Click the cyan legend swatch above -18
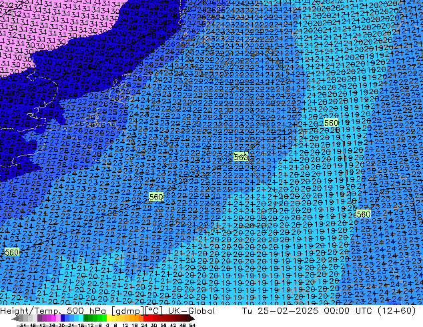The width and height of the screenshot is (423, 327). pos(81,318)
